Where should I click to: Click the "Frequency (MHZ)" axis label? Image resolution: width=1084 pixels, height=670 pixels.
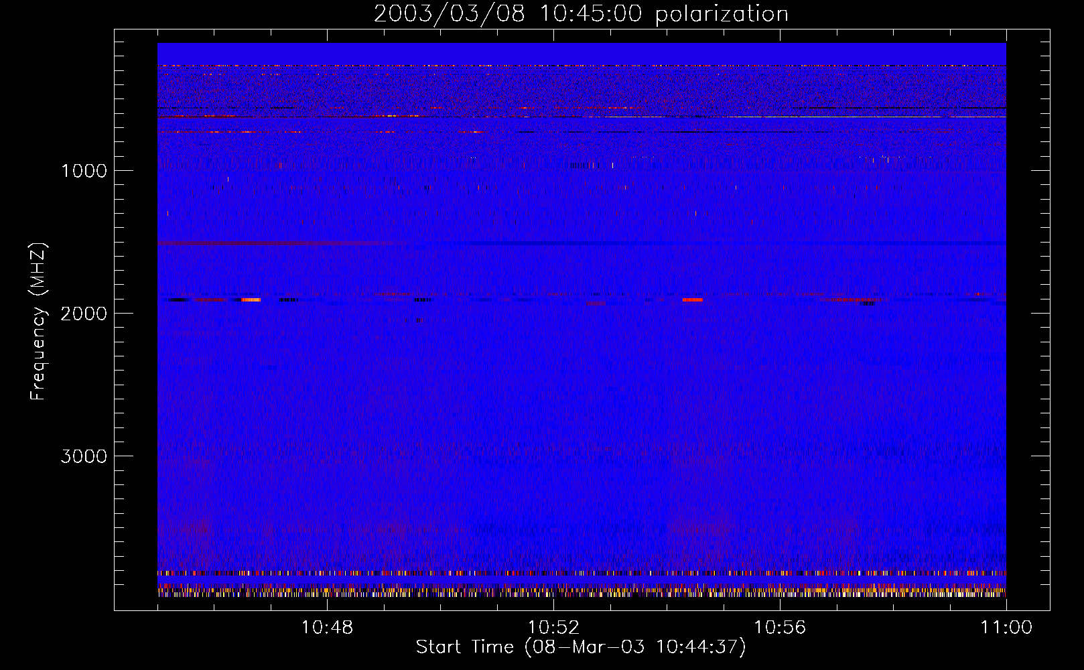tap(38, 322)
